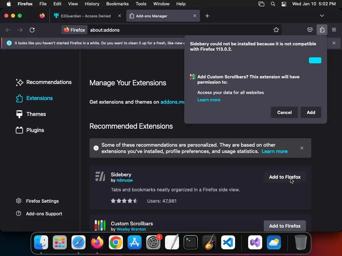The width and height of the screenshot is (342, 256).
Task: Open the Tools menu
Action: pos(141,4)
